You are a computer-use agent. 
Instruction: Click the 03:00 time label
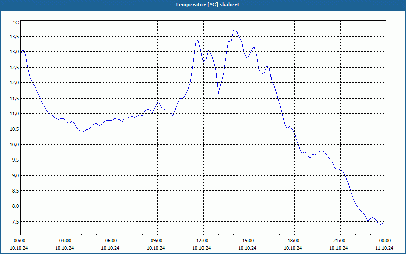point(65,241)
